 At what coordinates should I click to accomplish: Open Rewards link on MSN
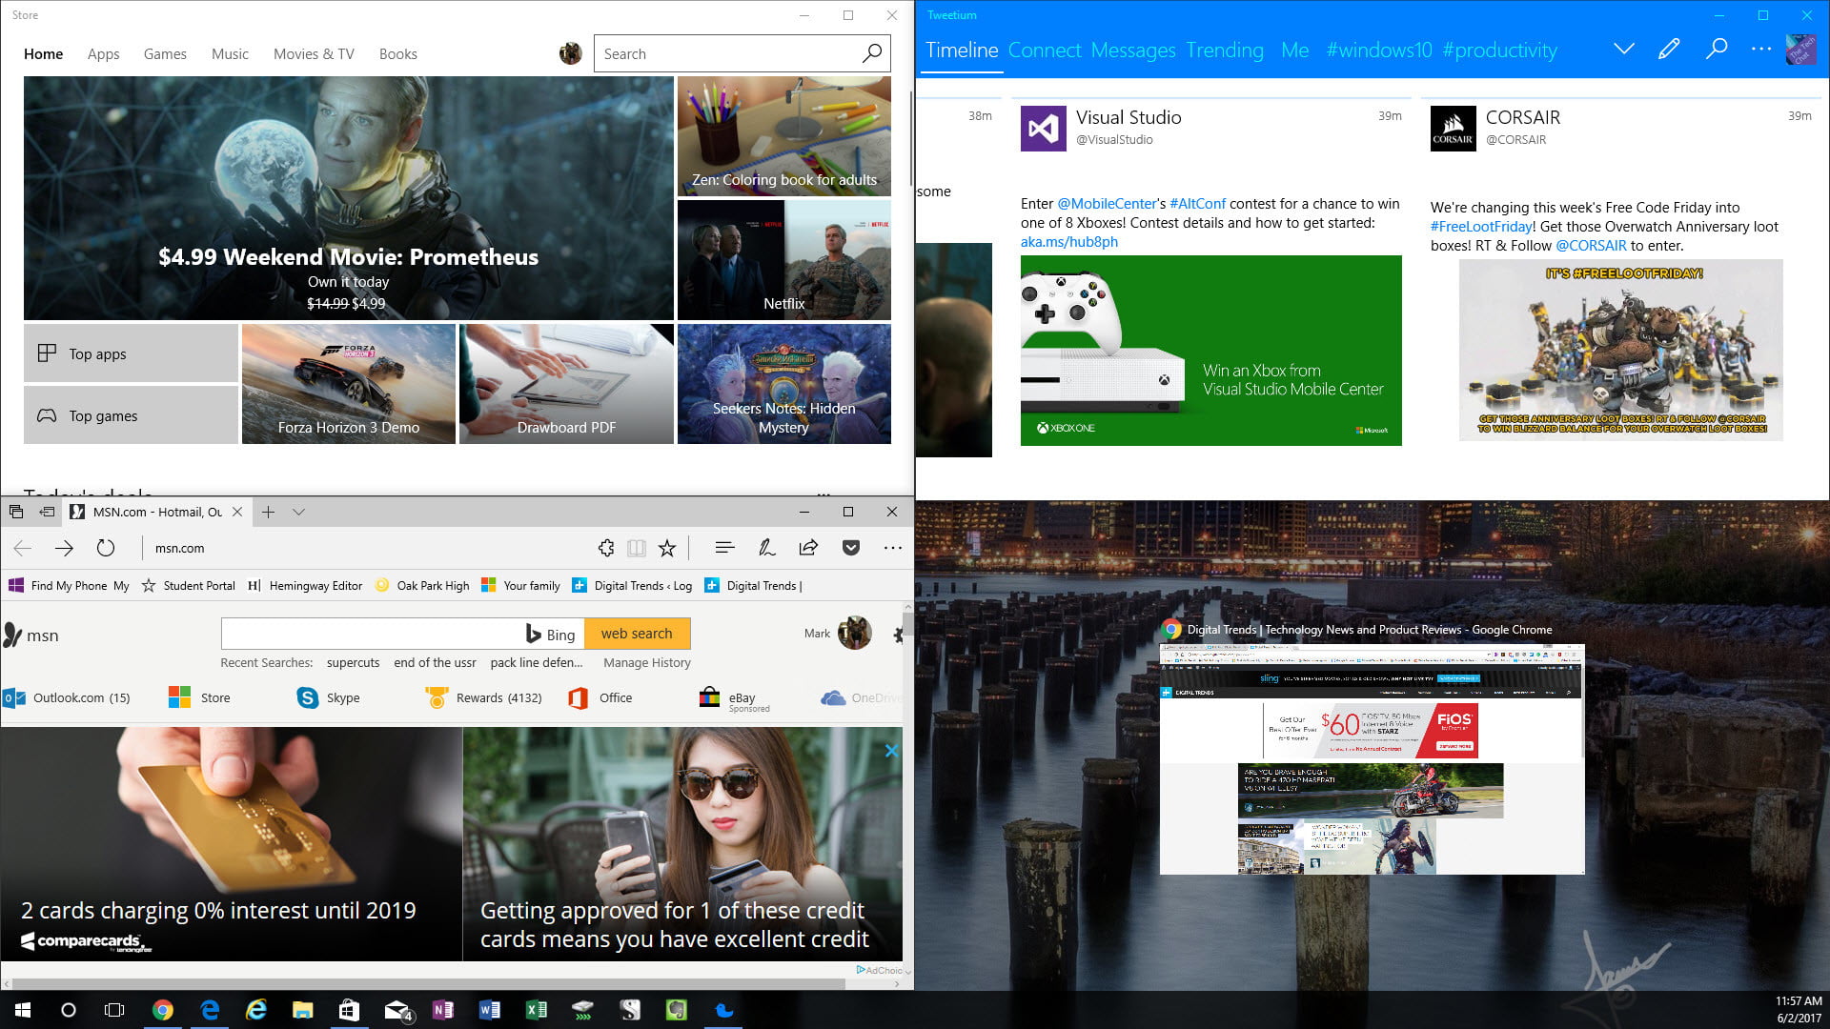coord(484,697)
